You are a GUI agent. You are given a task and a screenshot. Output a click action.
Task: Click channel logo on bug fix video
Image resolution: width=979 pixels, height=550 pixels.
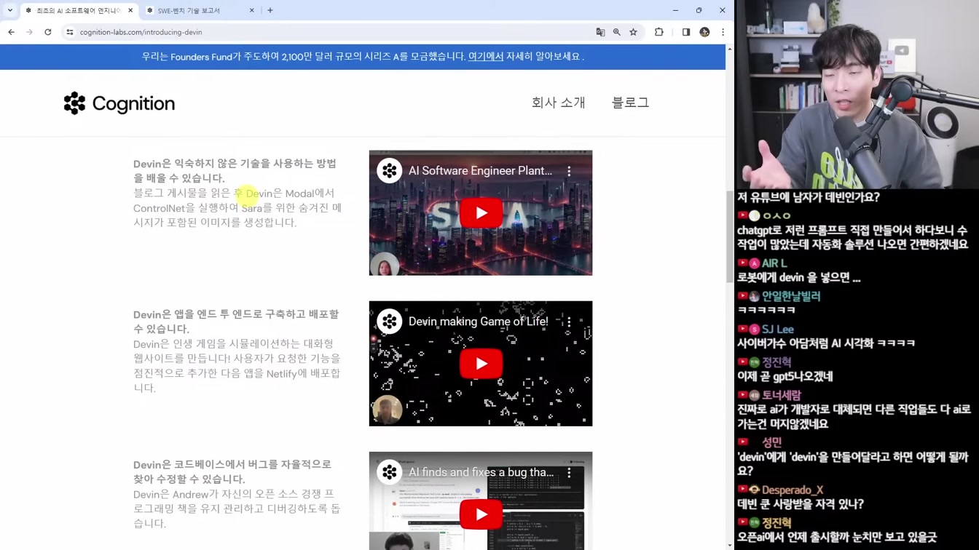coord(390,472)
